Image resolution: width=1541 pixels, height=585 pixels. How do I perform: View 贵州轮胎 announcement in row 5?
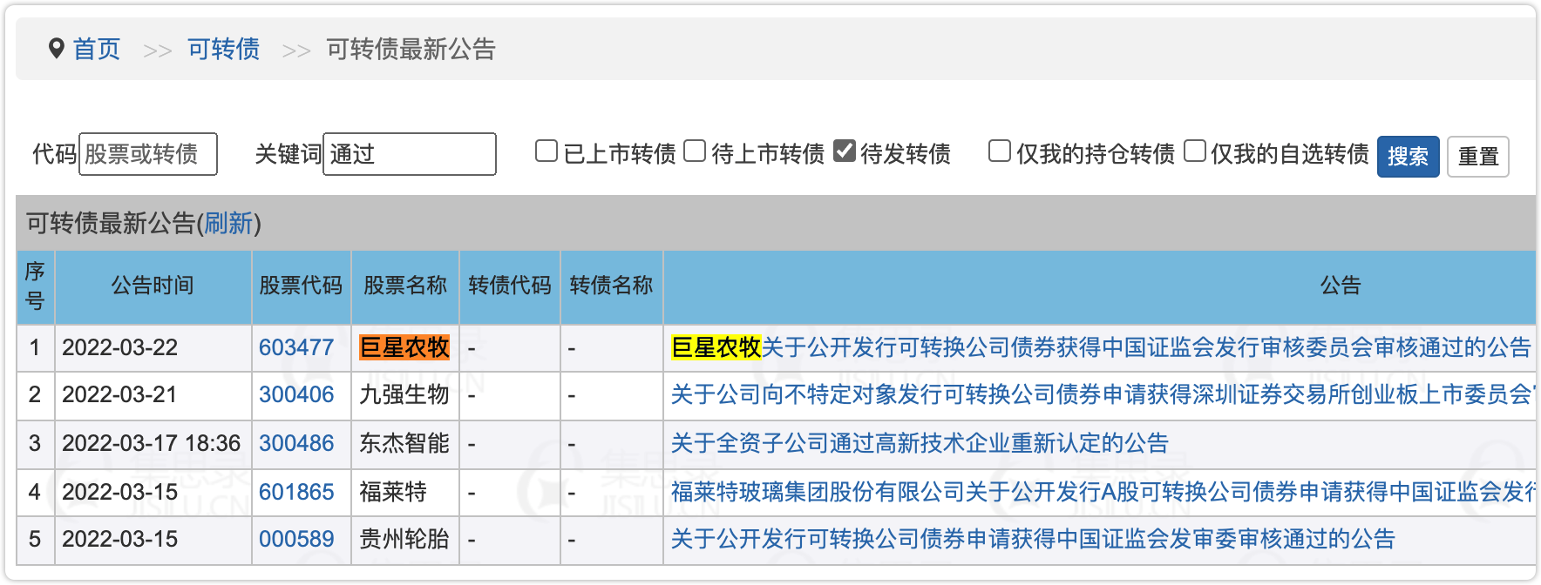click(1032, 540)
